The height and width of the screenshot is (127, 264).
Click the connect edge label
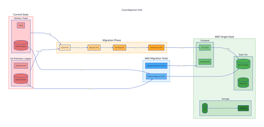227,49
